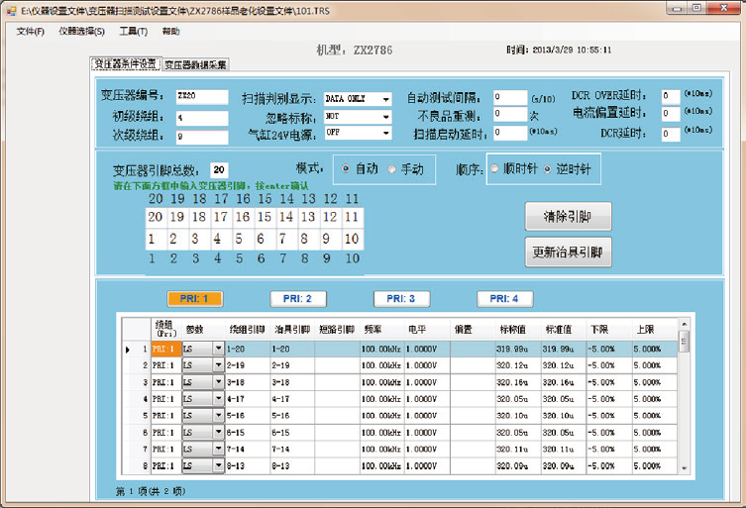Choose 逆时针 order option
Viewport: 746px width, 508px height.
point(548,169)
